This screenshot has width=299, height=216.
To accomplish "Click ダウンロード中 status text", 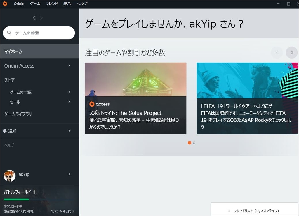I will pos(13,206).
